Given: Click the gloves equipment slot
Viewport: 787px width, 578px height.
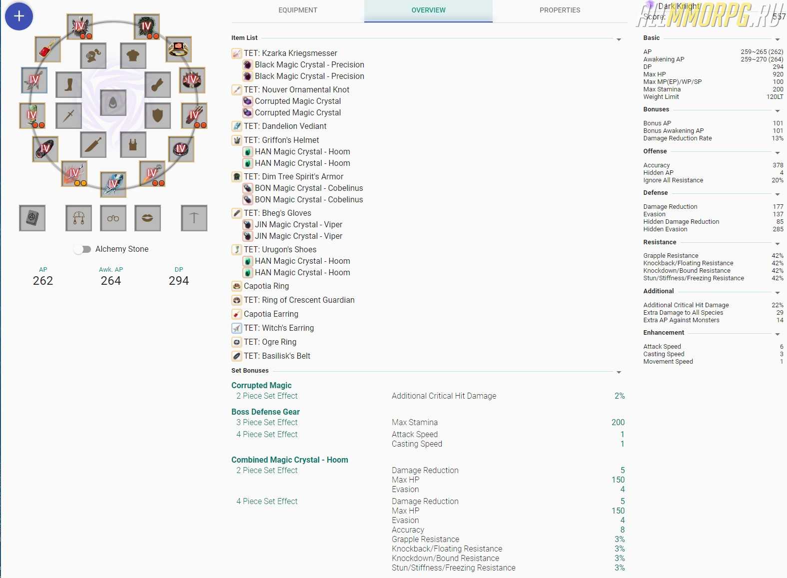Looking at the screenshot, I should click(x=157, y=85).
